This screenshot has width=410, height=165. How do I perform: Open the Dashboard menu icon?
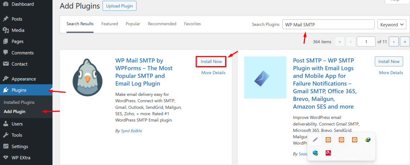(x=6, y=4)
